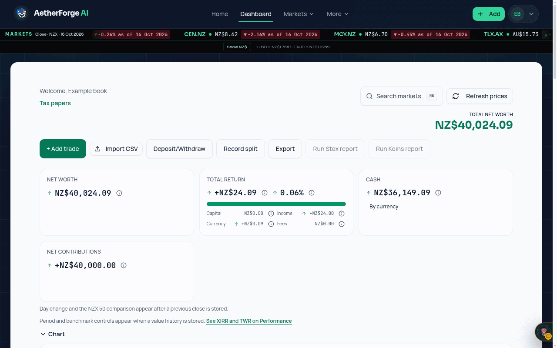Expand the More menu
The image size is (557, 348).
338,14
